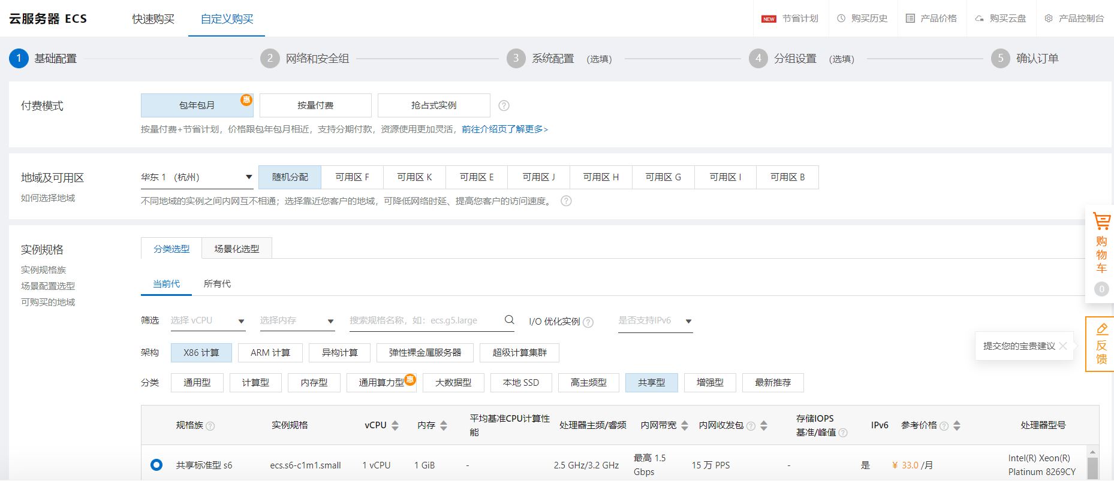Click step 5 确认订单 circle
This screenshot has width=1114, height=481.
(x=1000, y=58)
